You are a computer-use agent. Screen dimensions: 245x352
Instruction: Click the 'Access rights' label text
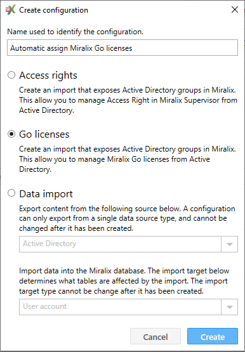pyautogui.click(x=48, y=75)
